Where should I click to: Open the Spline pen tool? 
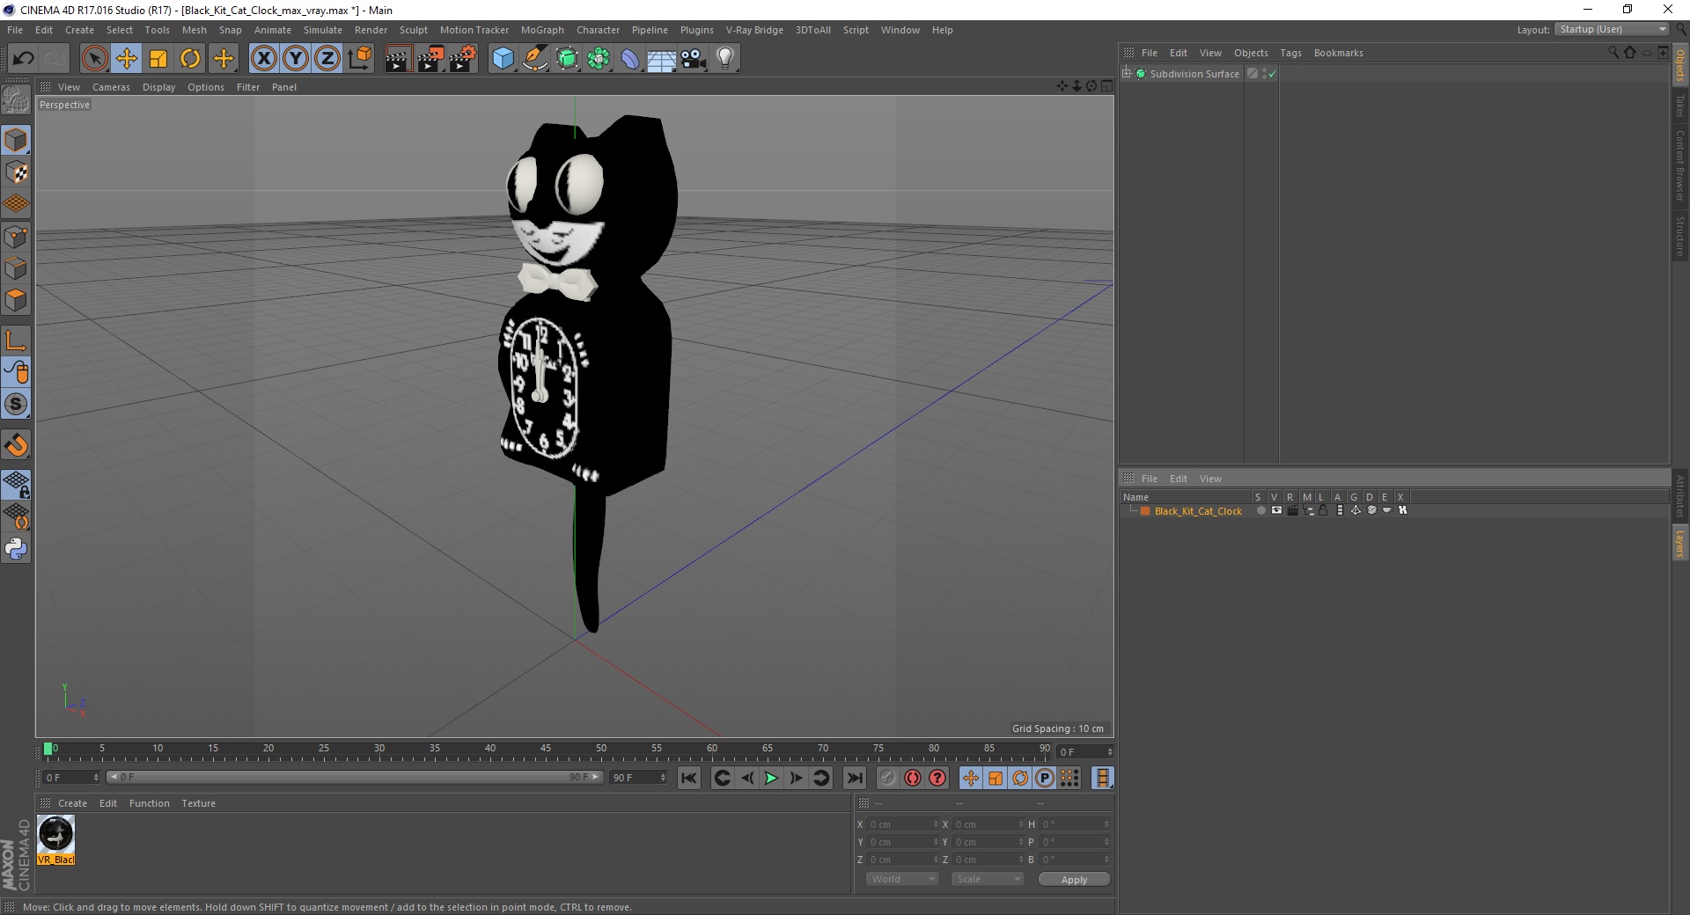point(534,59)
